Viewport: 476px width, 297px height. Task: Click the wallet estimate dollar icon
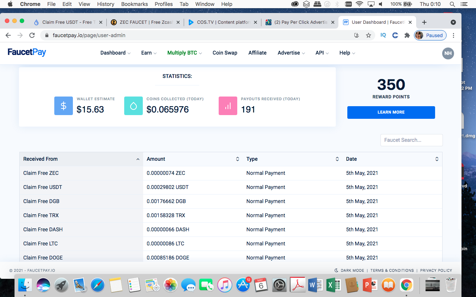(x=64, y=106)
